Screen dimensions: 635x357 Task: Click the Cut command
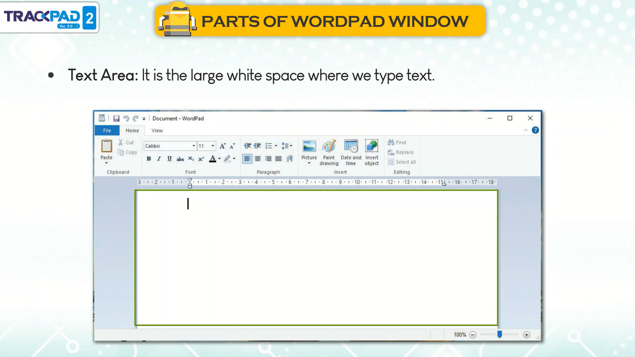pyautogui.click(x=126, y=142)
